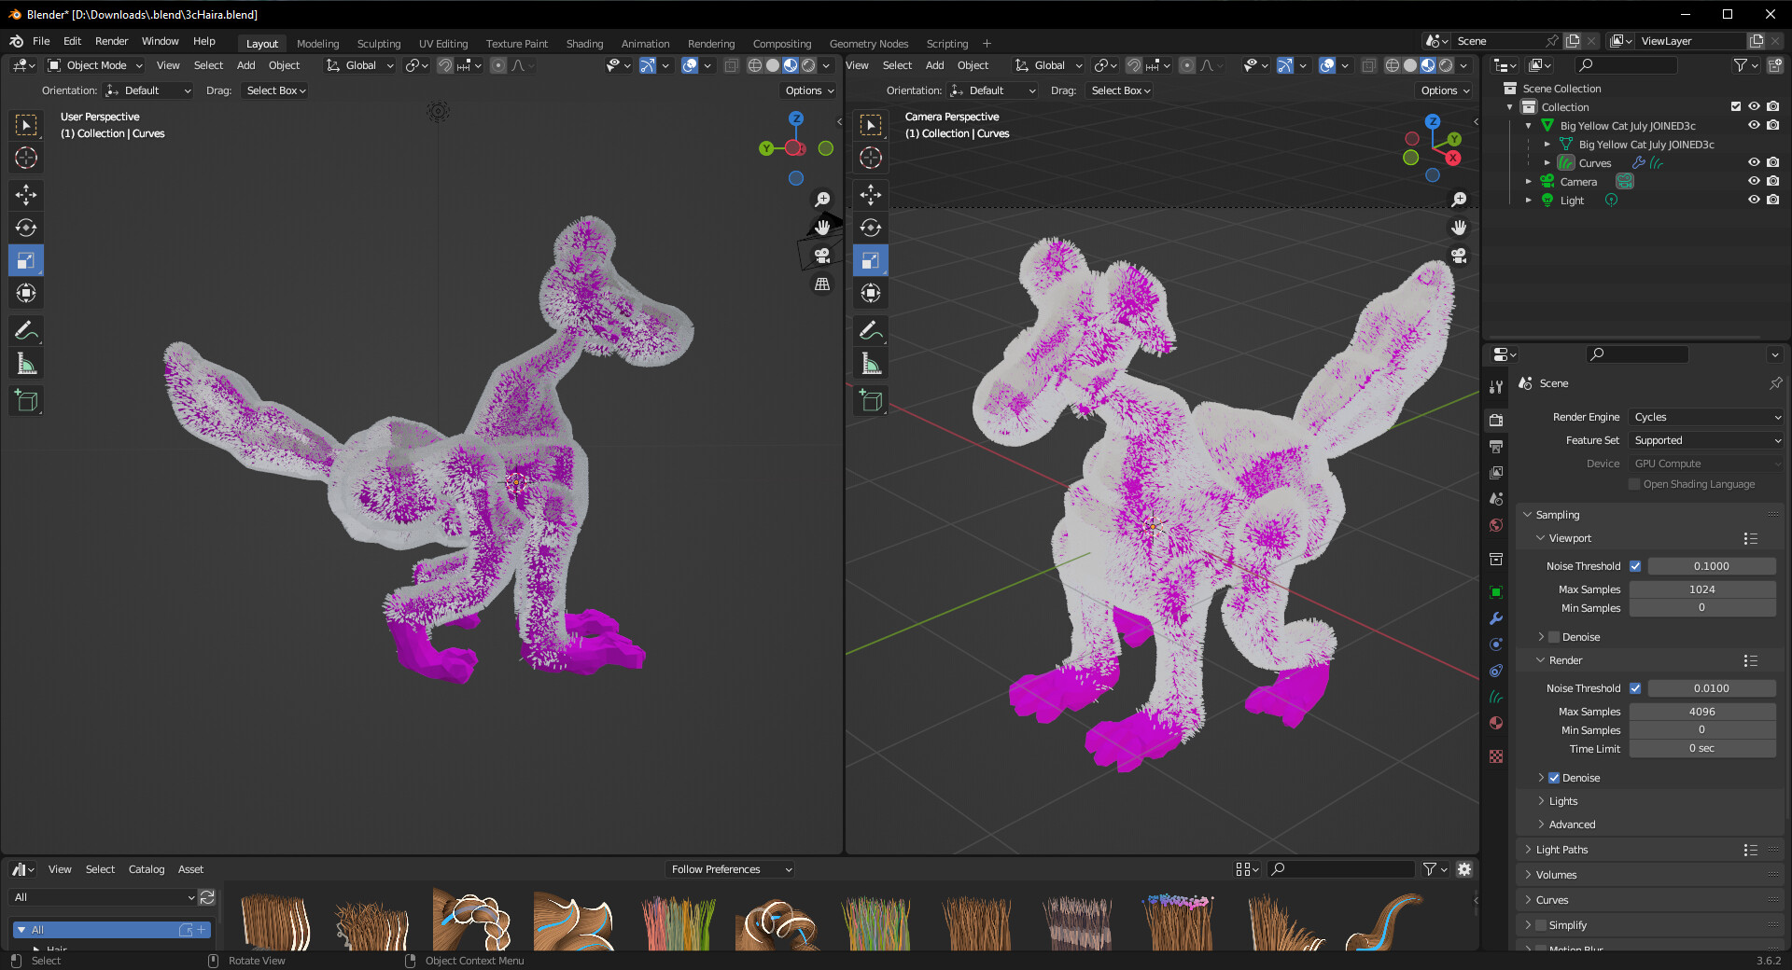Switch to Sculpting workspace tab
This screenshot has height=970, width=1792.
pyautogui.click(x=379, y=44)
